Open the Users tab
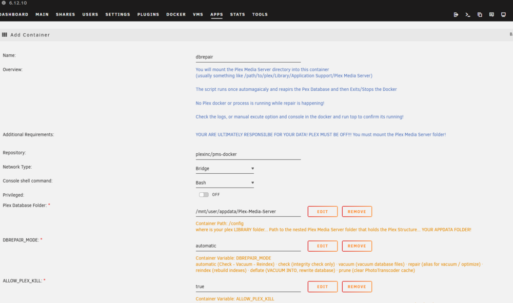 90,14
